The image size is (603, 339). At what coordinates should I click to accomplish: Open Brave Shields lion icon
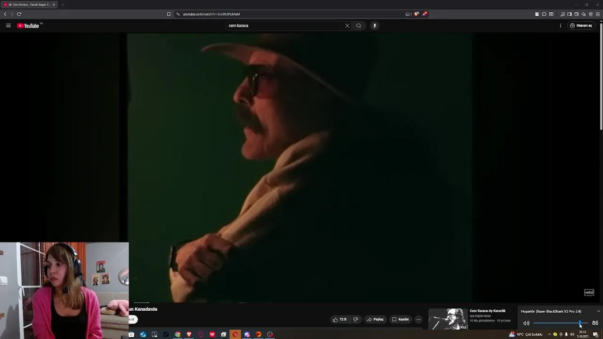click(416, 14)
